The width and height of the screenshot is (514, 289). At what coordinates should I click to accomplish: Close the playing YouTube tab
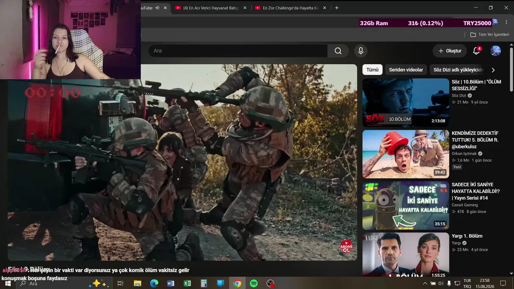point(165,8)
